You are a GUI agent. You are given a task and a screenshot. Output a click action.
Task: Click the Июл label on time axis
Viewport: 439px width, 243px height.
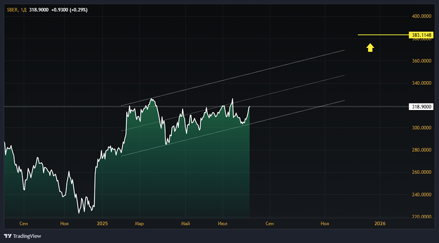click(x=223, y=223)
